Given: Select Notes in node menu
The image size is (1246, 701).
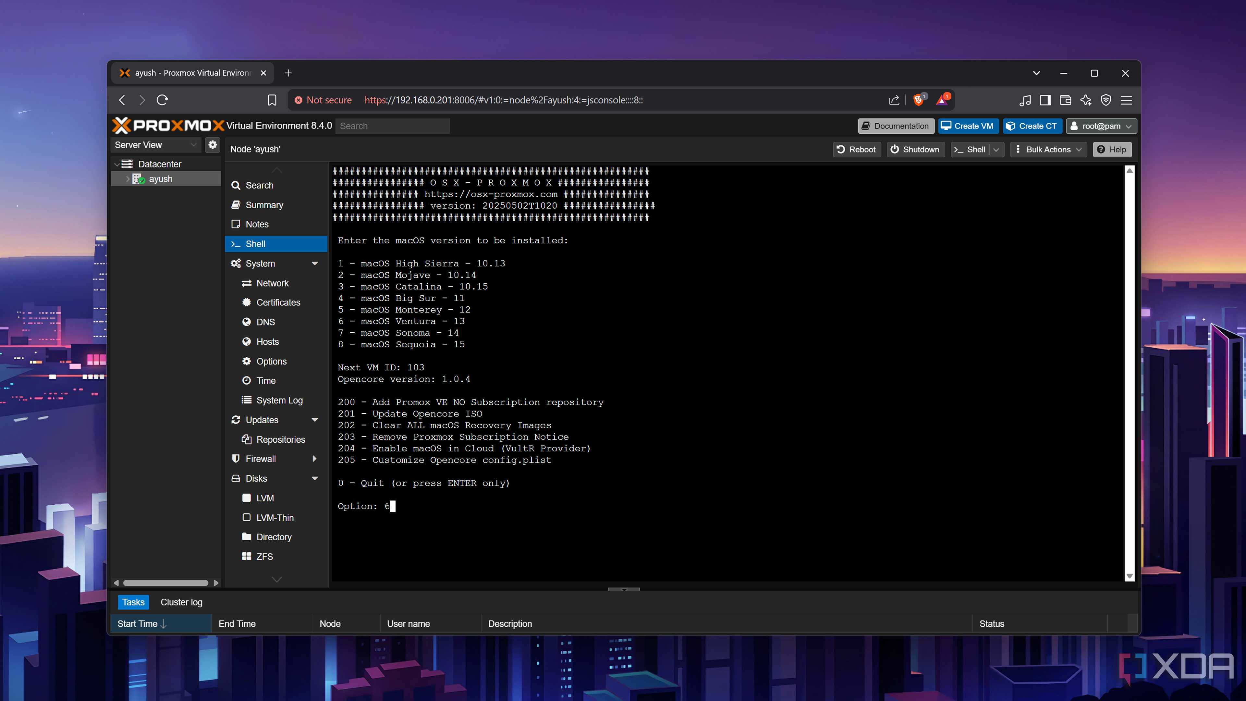Looking at the screenshot, I should pyautogui.click(x=276, y=224).
